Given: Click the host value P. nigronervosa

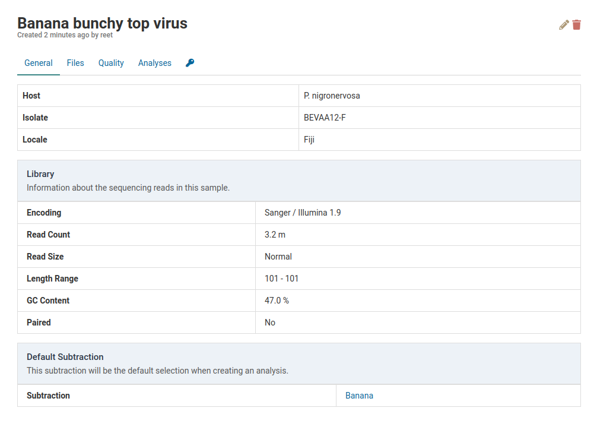Looking at the screenshot, I should click(332, 96).
